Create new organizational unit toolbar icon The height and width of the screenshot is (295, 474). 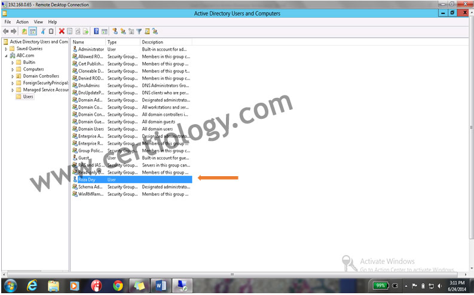tap(131, 32)
